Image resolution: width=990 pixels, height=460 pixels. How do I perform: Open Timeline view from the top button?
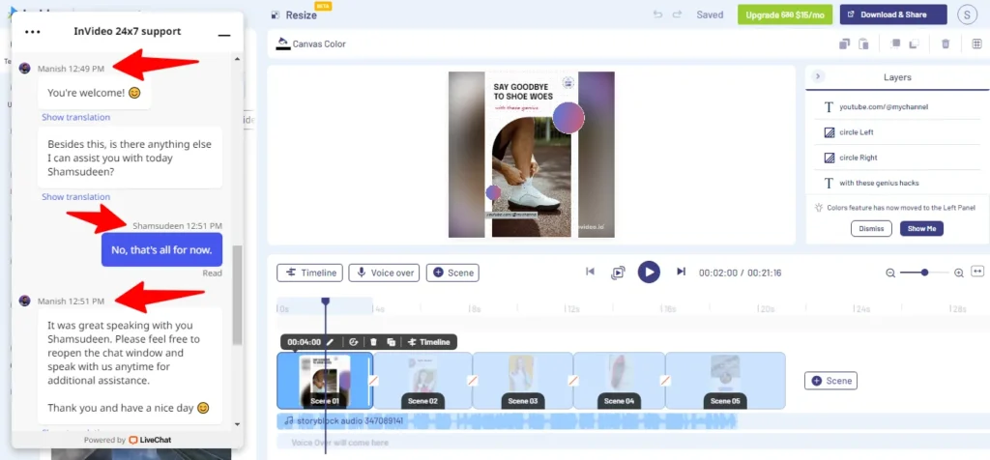(x=310, y=273)
